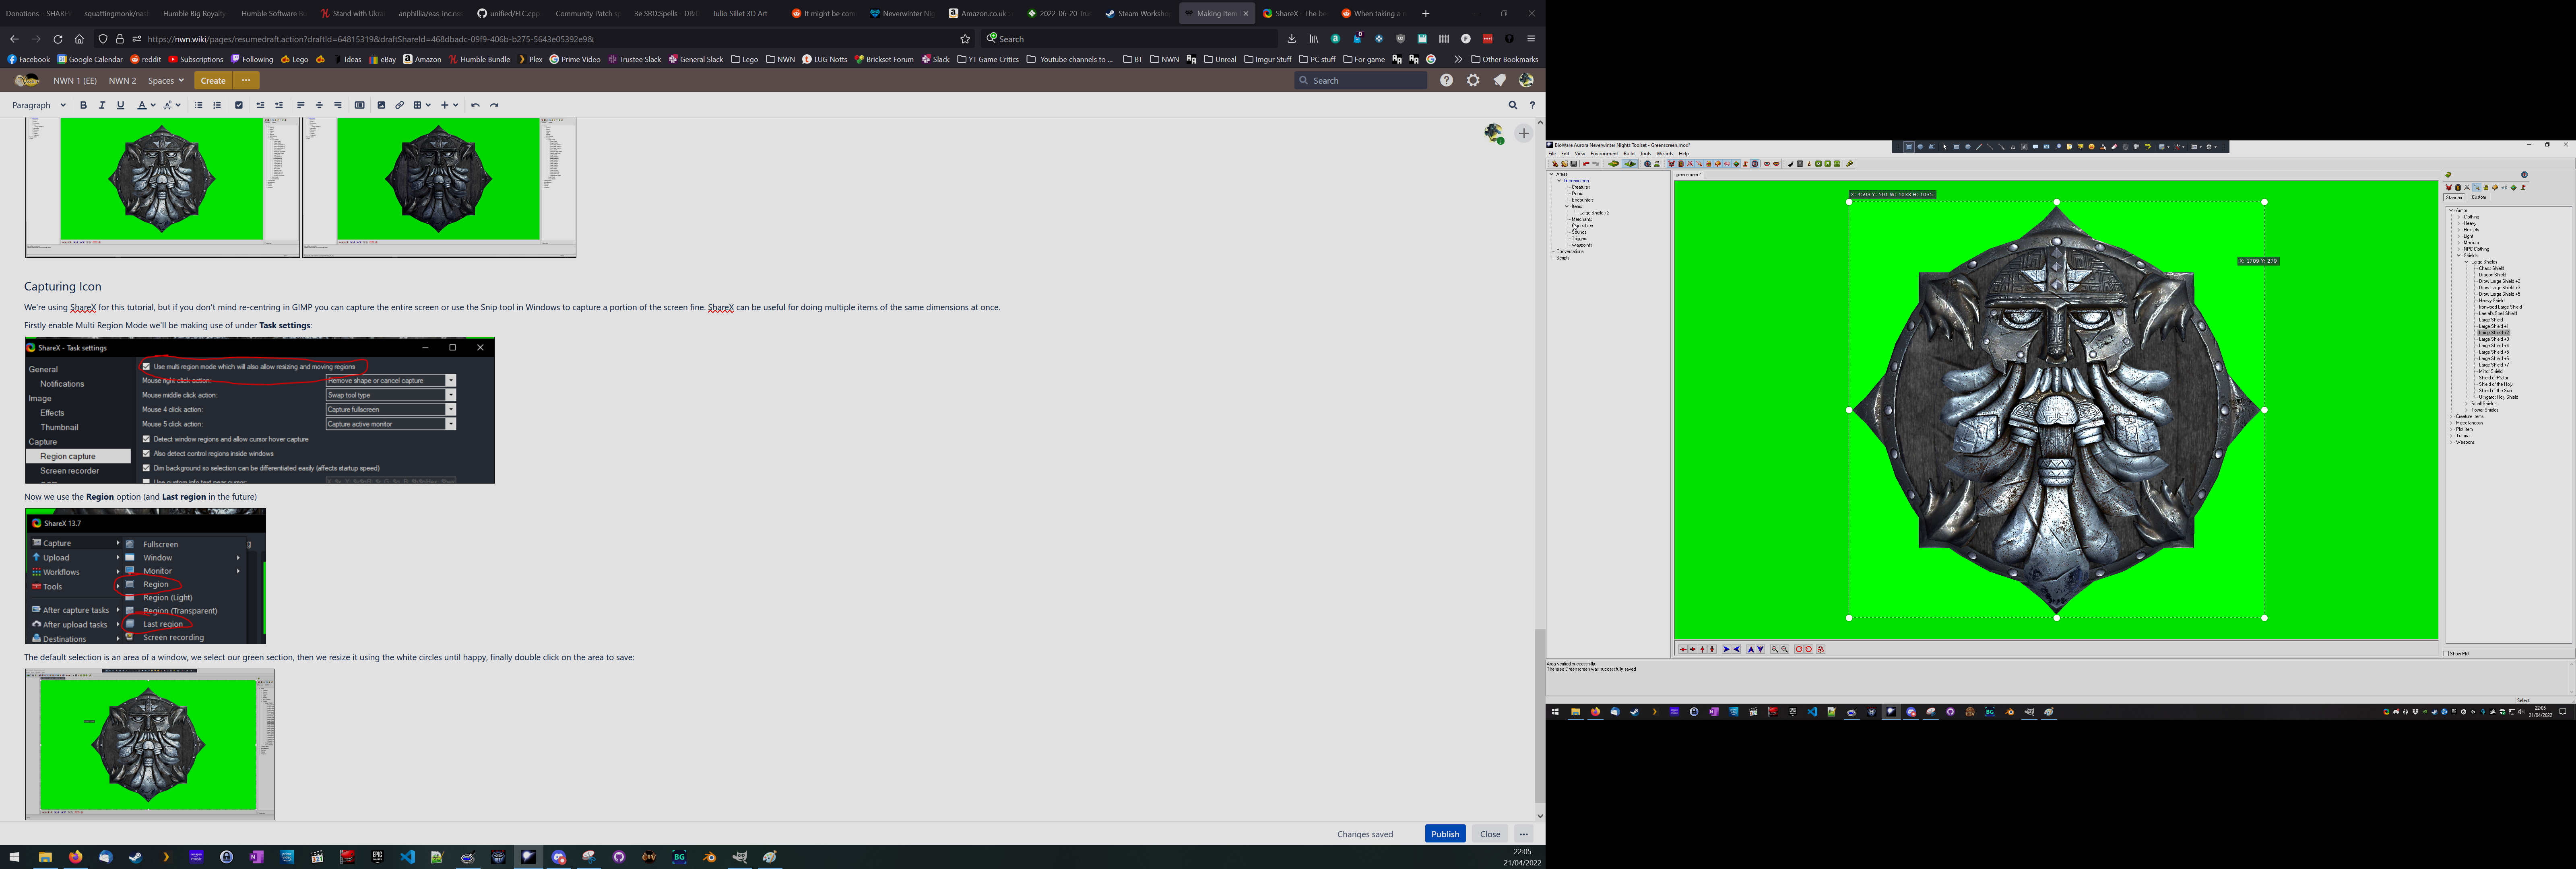Undo the last edit in the wiki editor

pyautogui.click(x=476, y=105)
